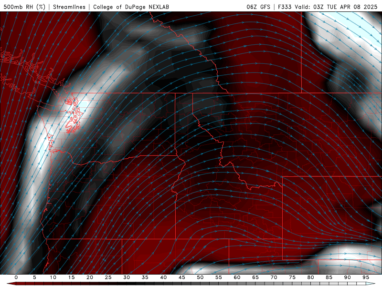Click the '06Z GFS' model run label
382x286 pixels.
click(x=258, y=7)
